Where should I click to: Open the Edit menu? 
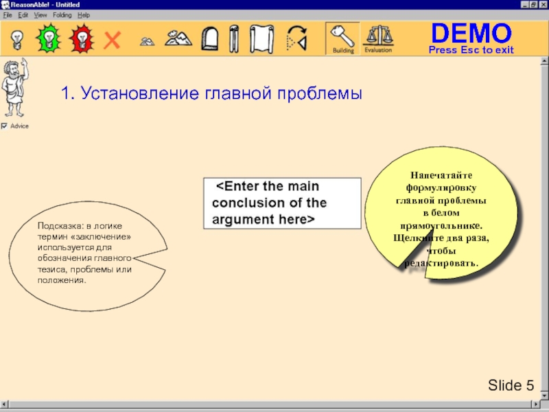(x=23, y=15)
